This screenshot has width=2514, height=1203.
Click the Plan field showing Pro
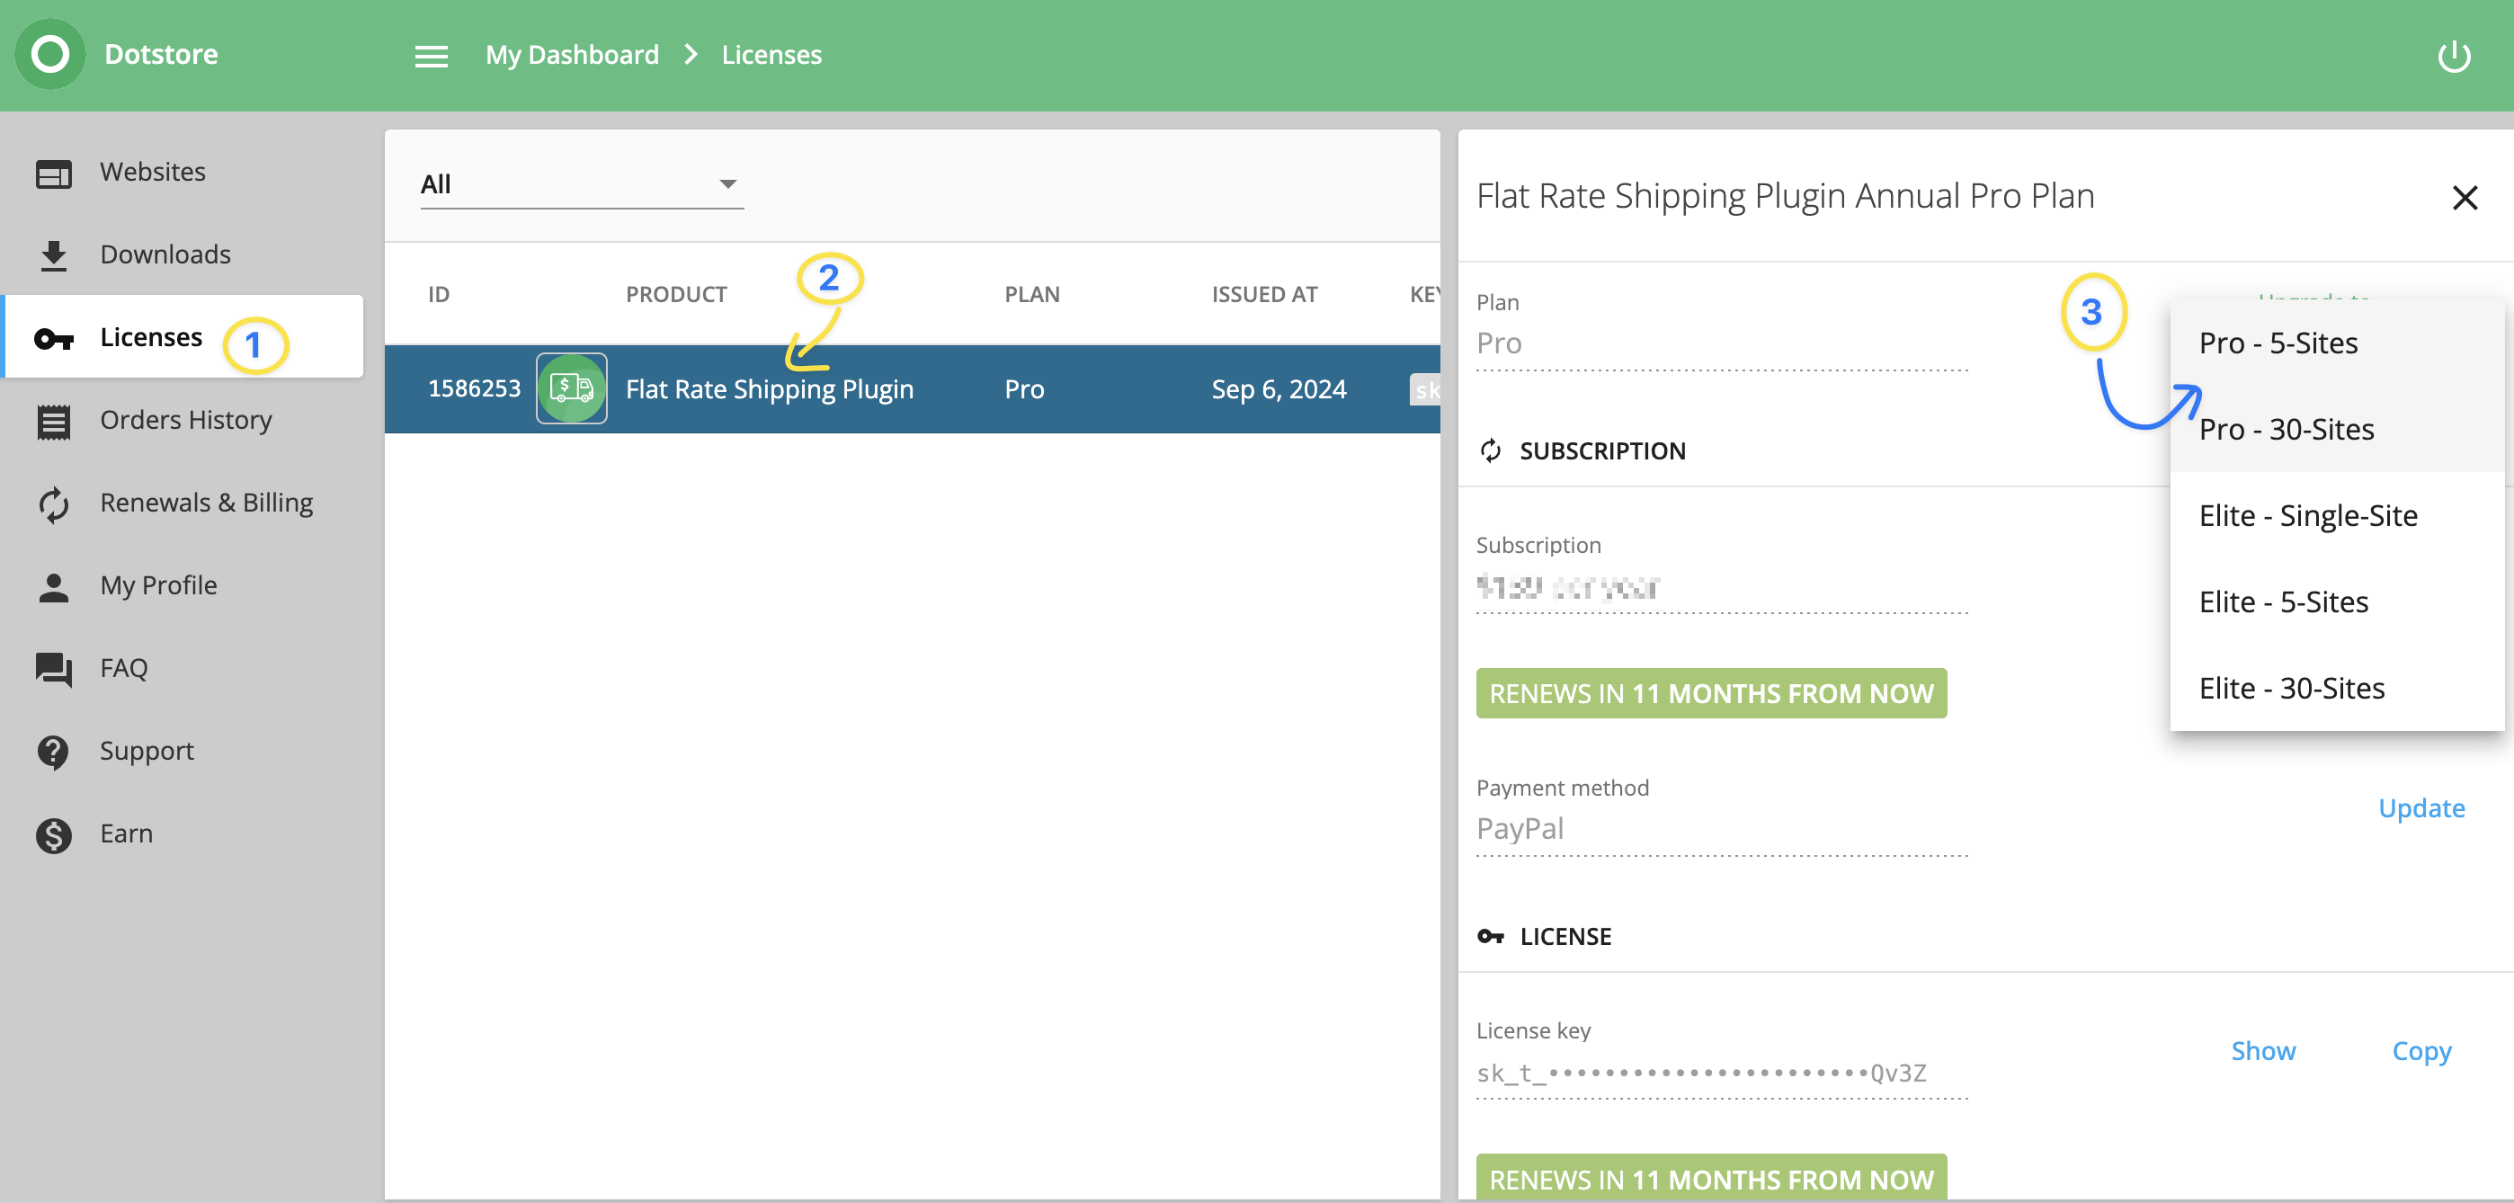[1722, 343]
